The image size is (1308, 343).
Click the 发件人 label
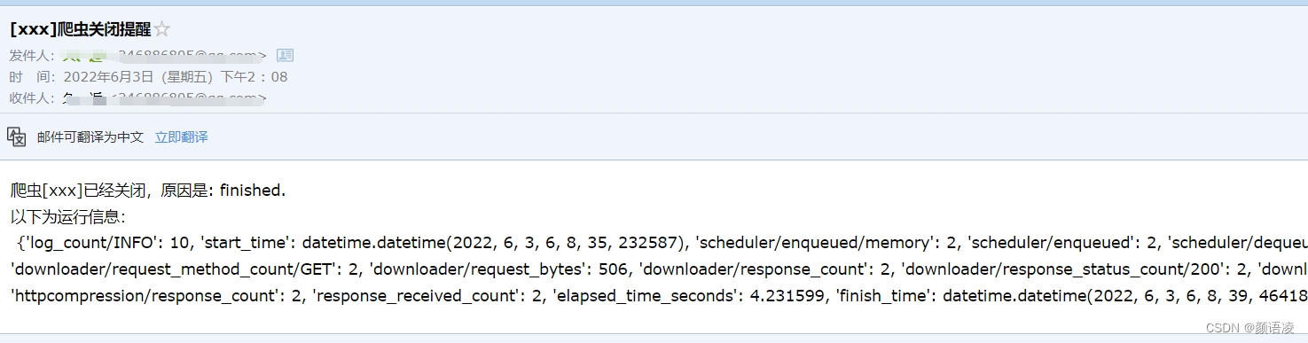[x=32, y=55]
